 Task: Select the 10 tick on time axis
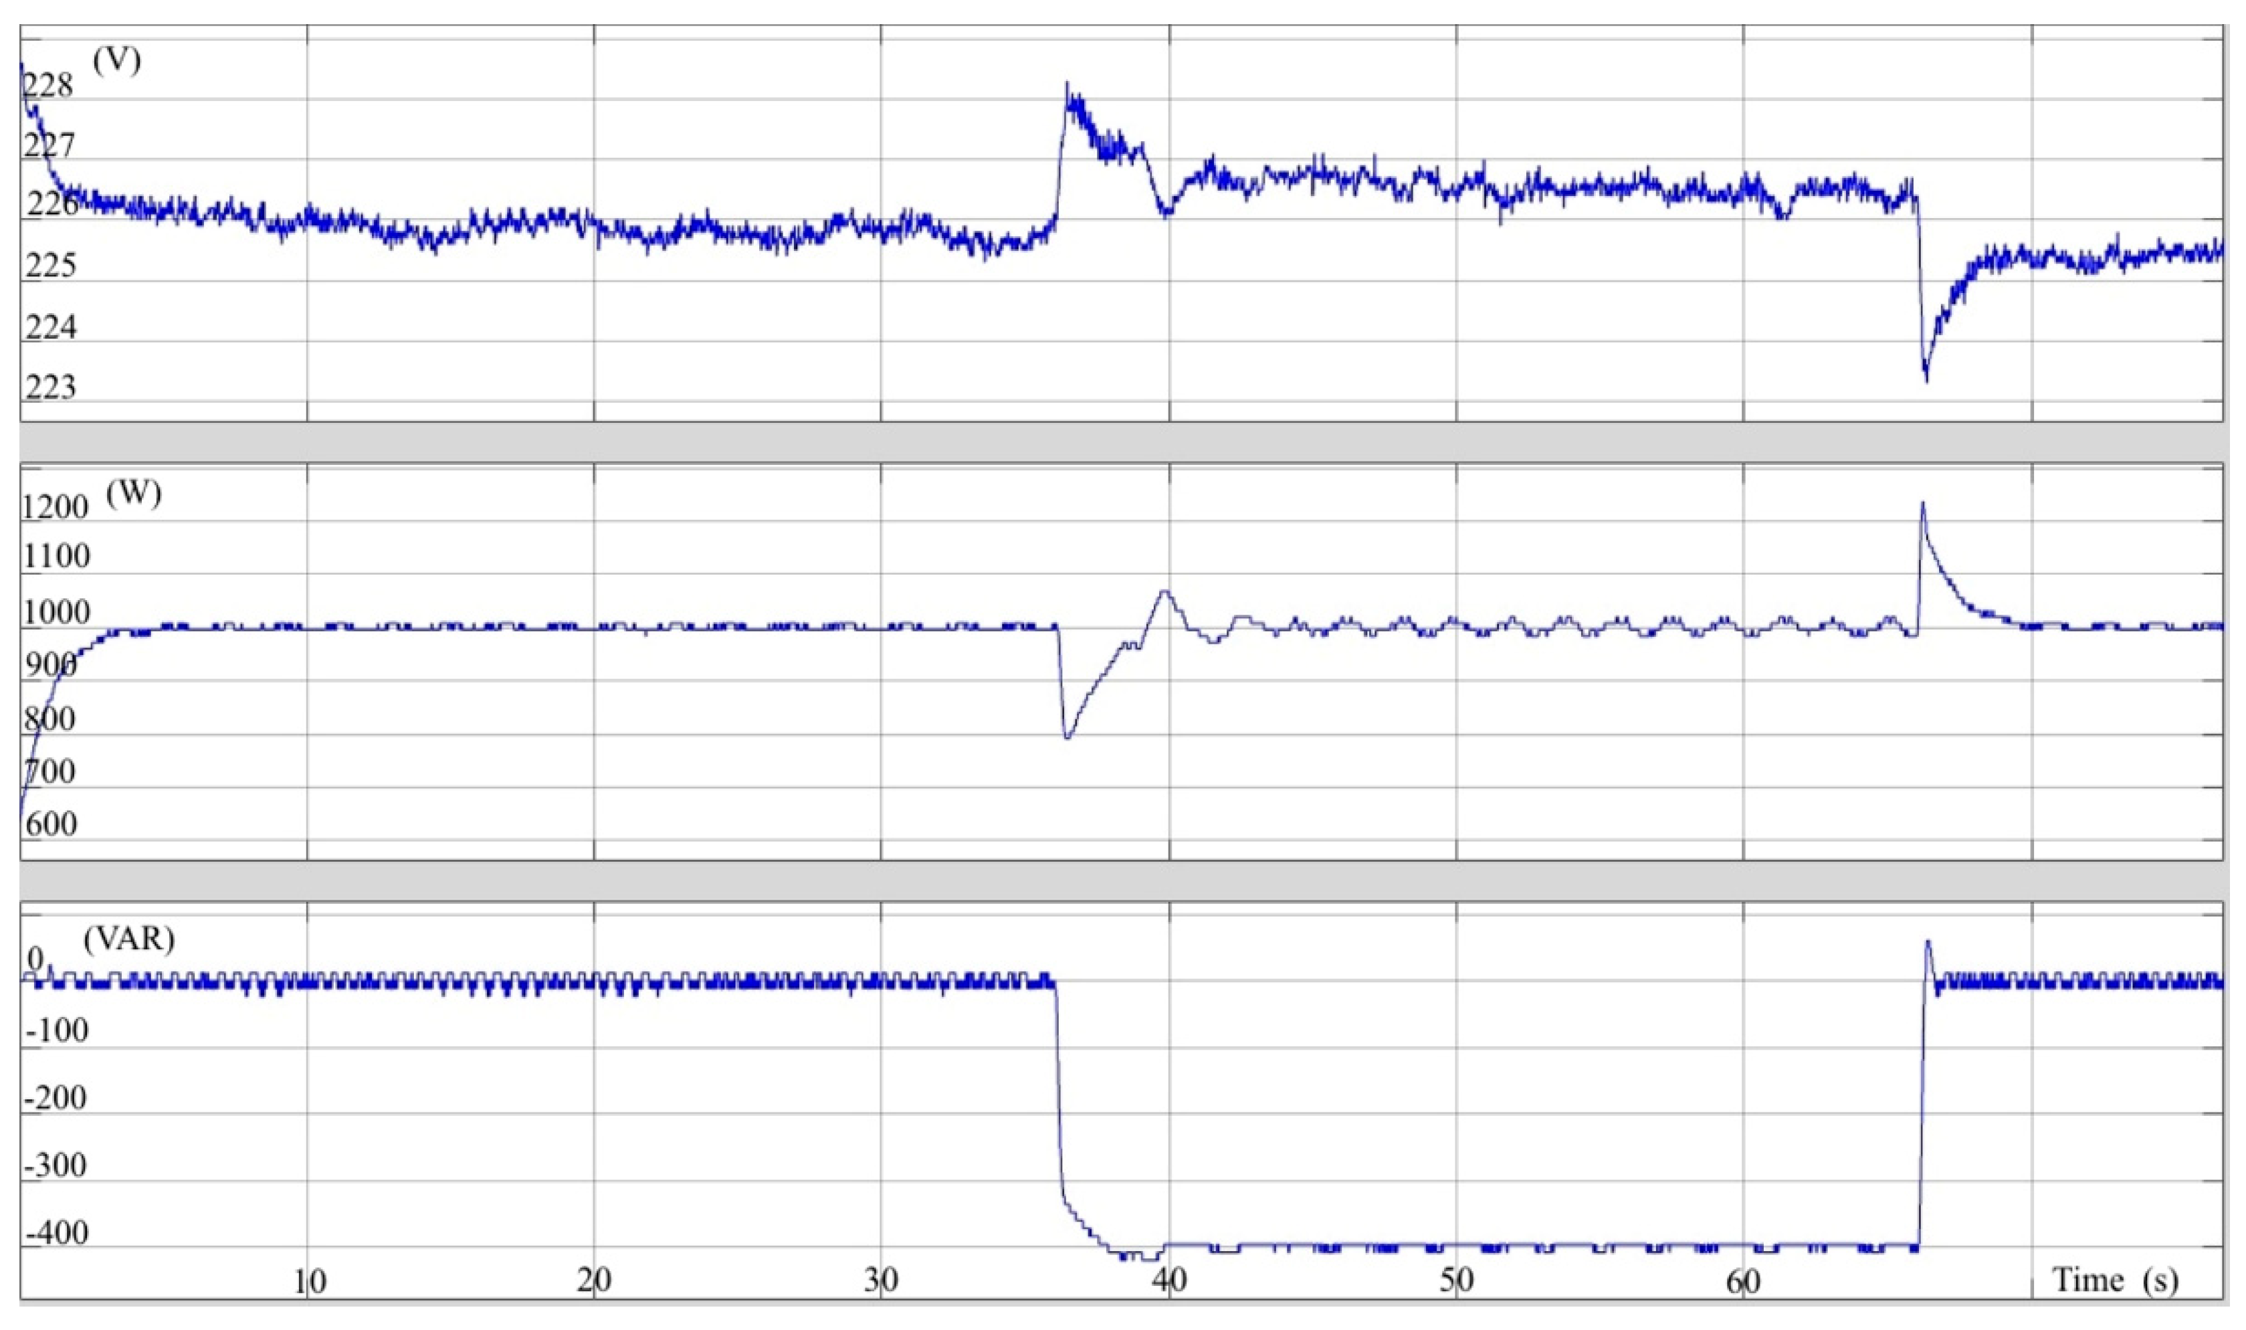point(310,1282)
